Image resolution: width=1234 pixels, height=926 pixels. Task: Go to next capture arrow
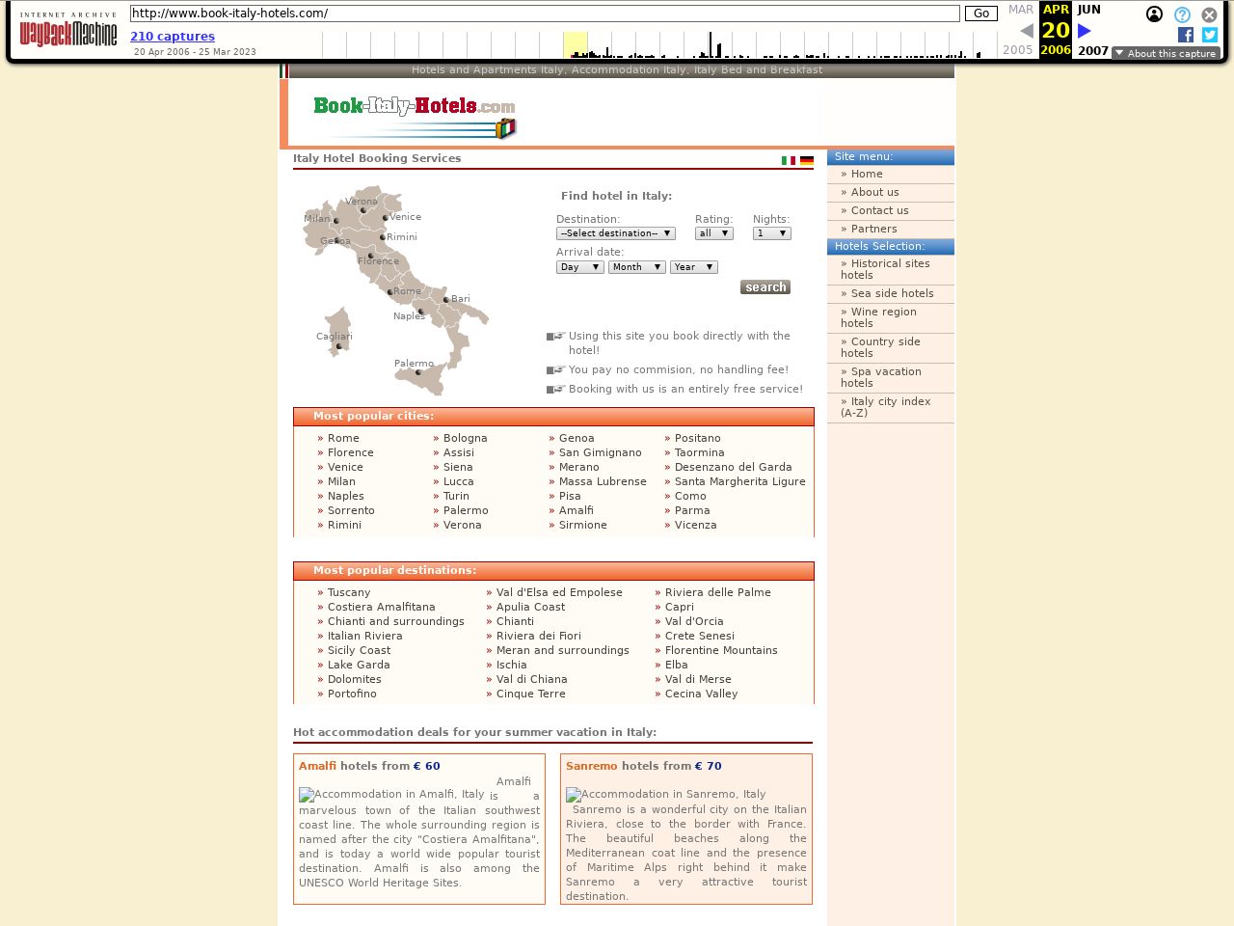point(1084,31)
